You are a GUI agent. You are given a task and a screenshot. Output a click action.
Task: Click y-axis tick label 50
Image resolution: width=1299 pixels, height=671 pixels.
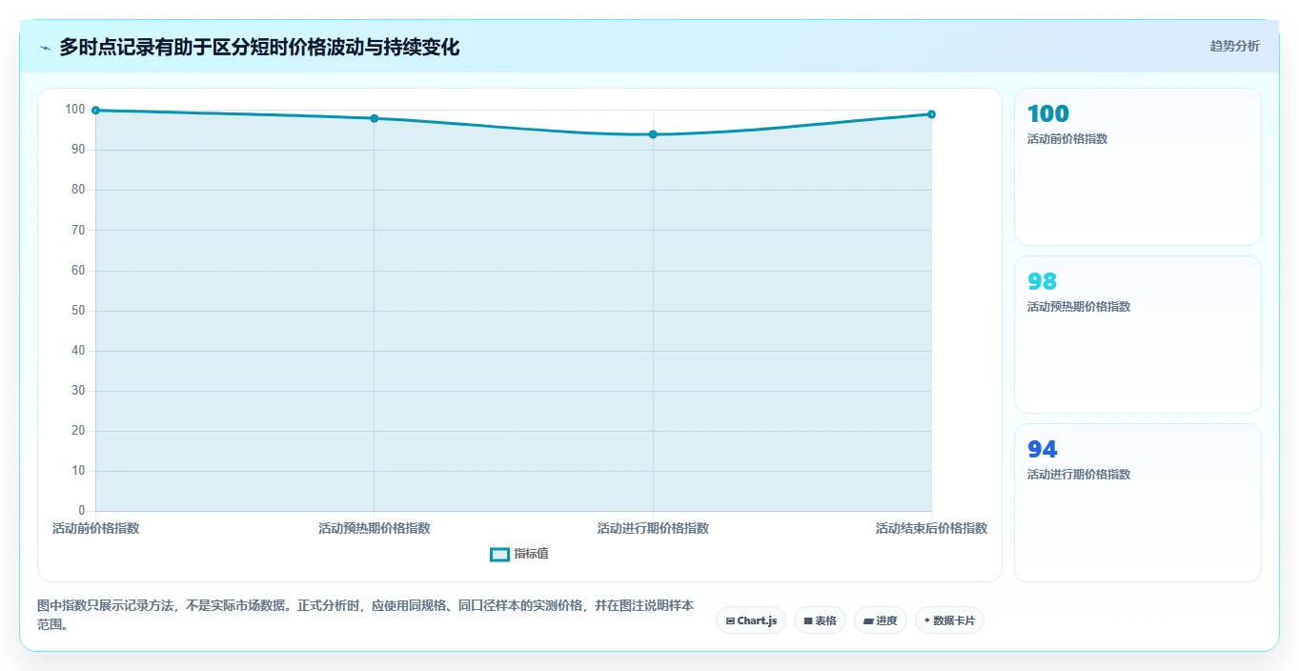click(78, 311)
